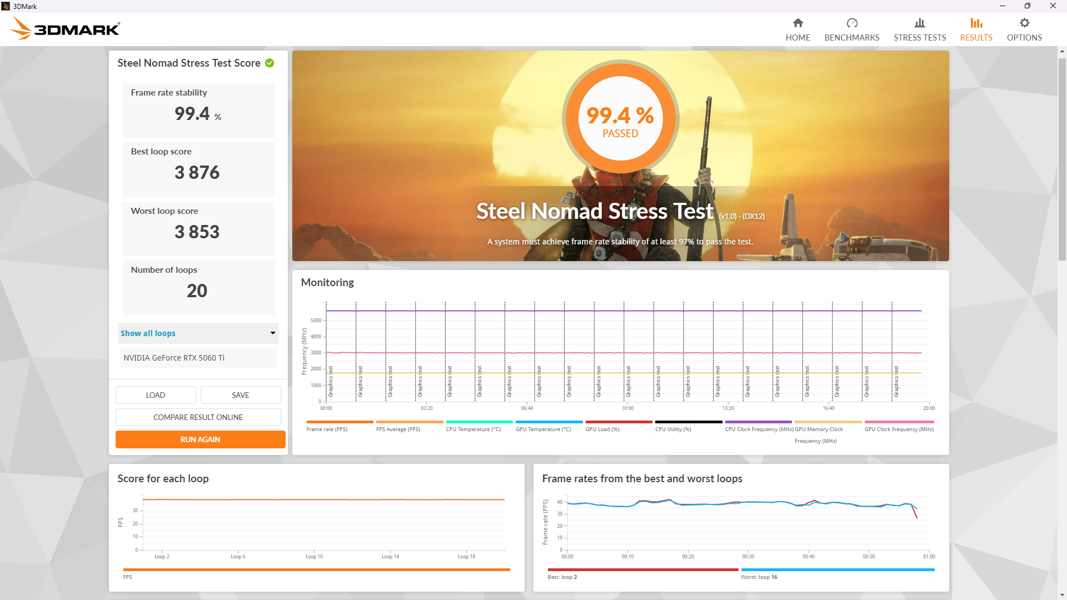Toggle CPU Clock Frequency legend series
The height and width of the screenshot is (600, 1067).
coord(759,429)
